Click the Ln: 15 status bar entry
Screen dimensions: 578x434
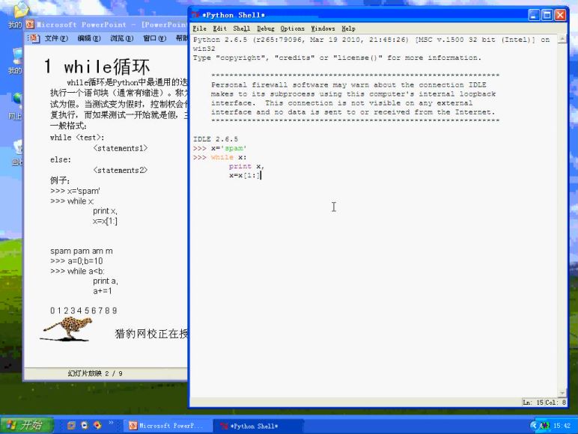point(533,403)
